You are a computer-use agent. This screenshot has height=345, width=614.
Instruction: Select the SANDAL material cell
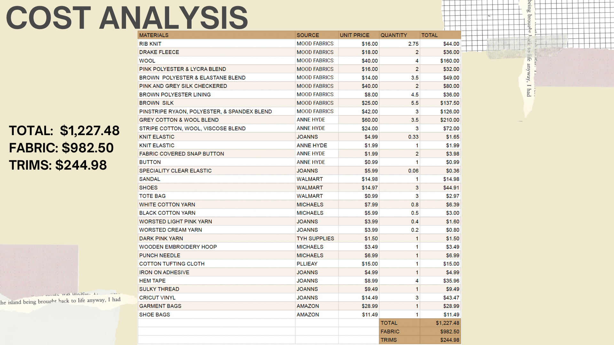pyautogui.click(x=216, y=179)
